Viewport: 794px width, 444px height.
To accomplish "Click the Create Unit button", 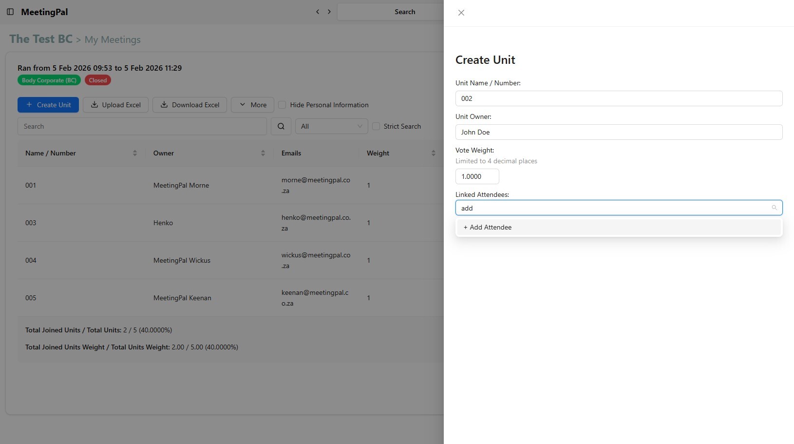I will pyautogui.click(x=48, y=105).
